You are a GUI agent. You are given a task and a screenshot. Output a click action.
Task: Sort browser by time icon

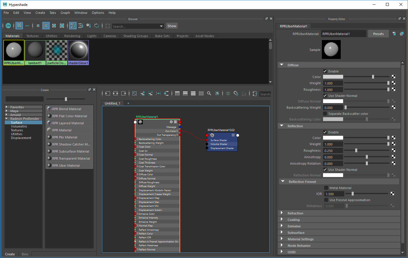[x=89, y=26]
